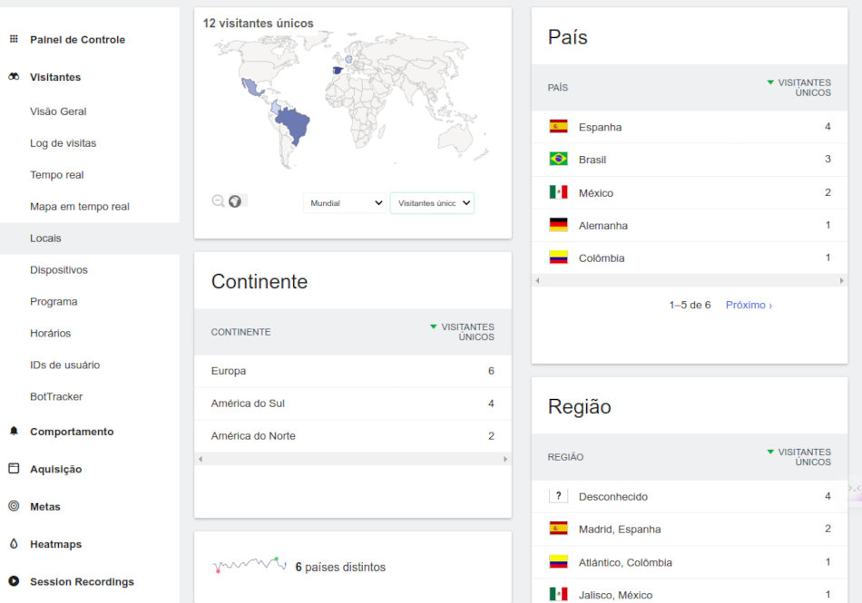Click the Visitantes binoculars icon
Screen dimensions: 862x603
pyautogui.click(x=14, y=77)
